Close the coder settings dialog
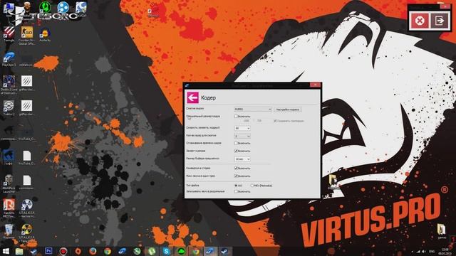456x256 pixels. tap(315, 85)
